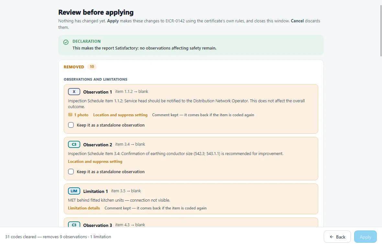Click the Observation 2 title
382x246 pixels.
[98, 145]
